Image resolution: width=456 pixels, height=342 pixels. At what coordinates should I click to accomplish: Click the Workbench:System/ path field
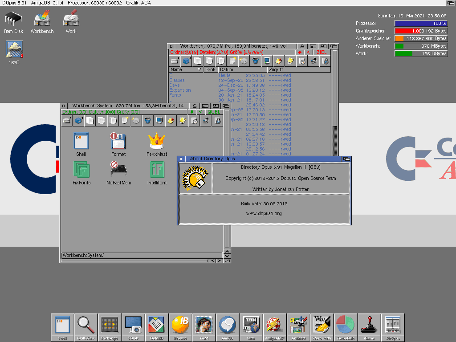(142, 255)
